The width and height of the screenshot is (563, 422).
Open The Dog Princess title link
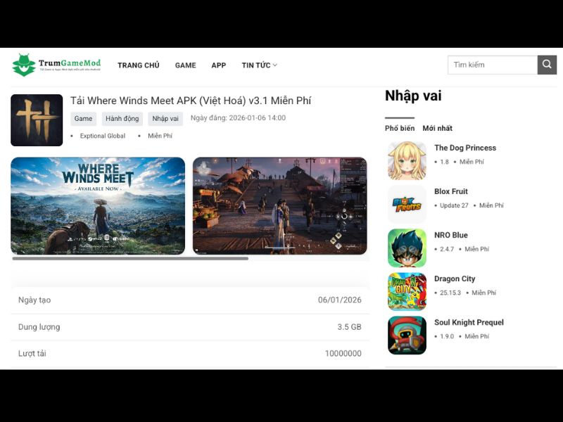[x=464, y=148]
